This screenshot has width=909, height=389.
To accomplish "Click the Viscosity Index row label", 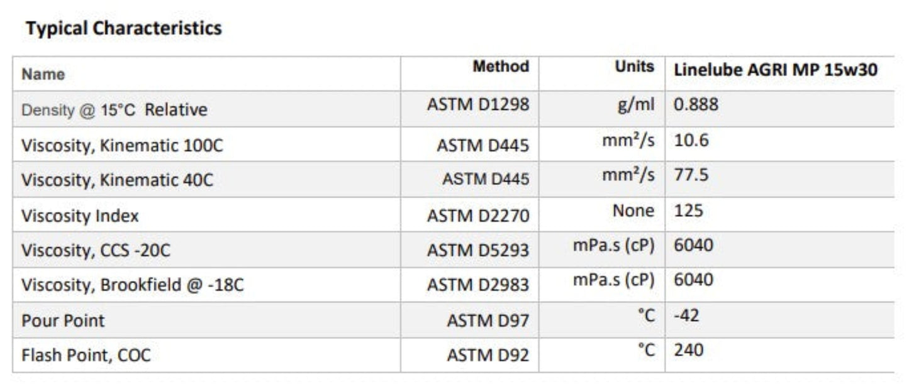I will (80, 216).
